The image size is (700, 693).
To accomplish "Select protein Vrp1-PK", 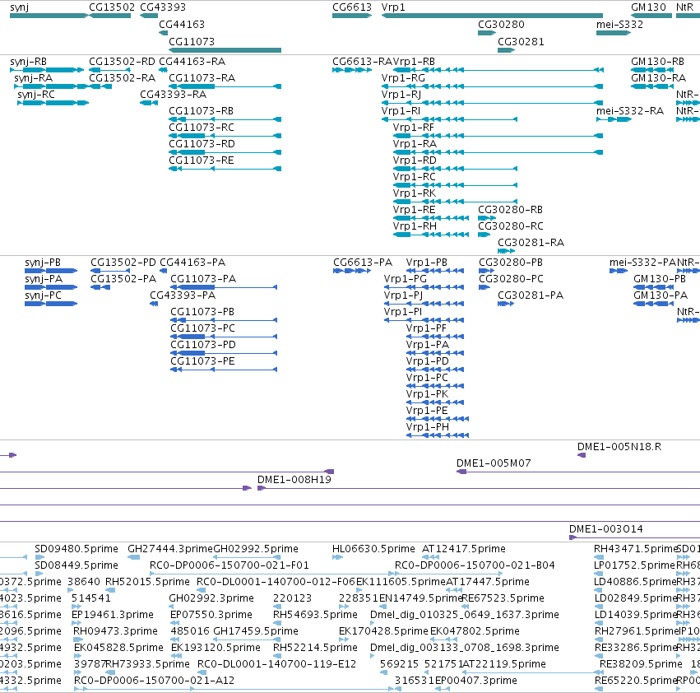I will 427,394.
